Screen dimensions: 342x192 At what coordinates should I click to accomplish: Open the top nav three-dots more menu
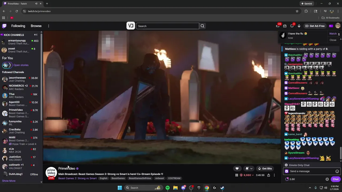click(49, 26)
